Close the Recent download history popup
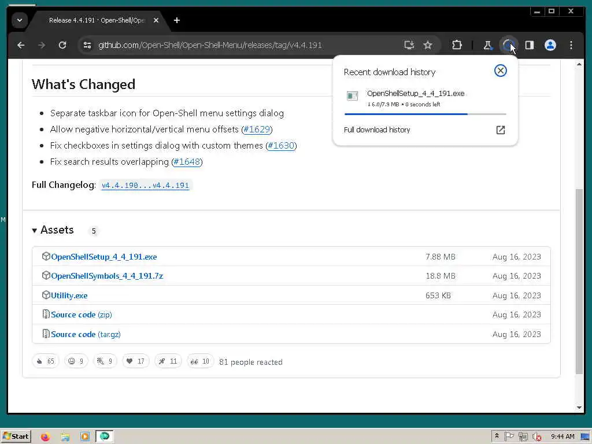Viewport: 592px width, 444px height. point(500,71)
